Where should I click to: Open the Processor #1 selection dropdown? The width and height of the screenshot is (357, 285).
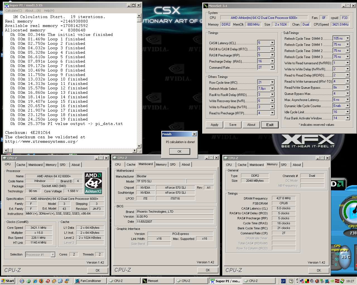tap(53, 255)
